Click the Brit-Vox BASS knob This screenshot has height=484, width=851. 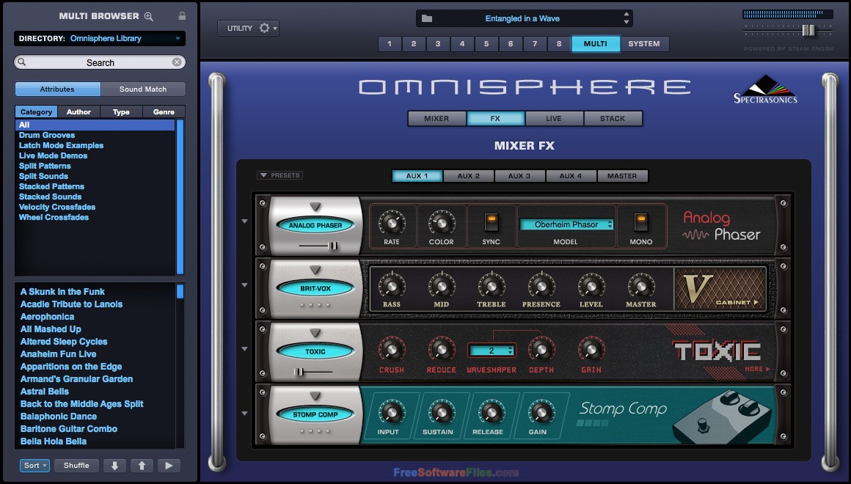(x=391, y=286)
